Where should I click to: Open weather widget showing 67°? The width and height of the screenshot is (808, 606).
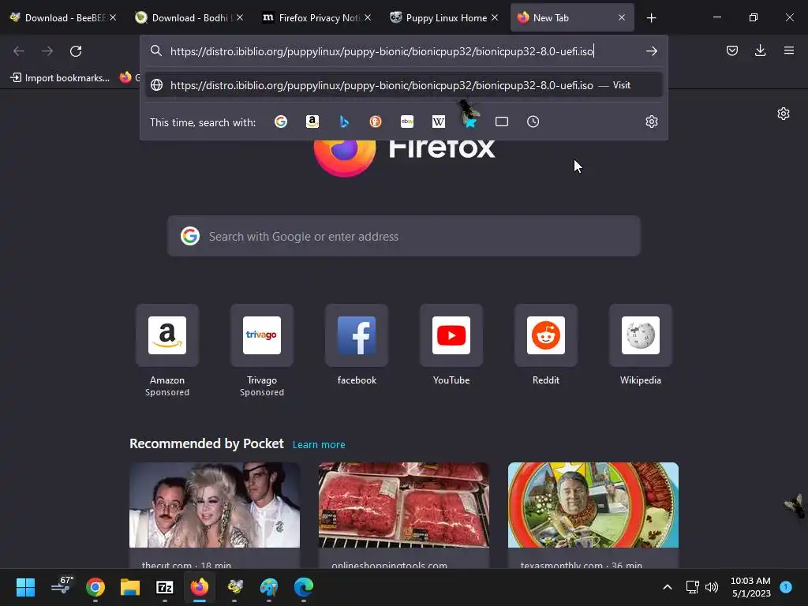62,586
